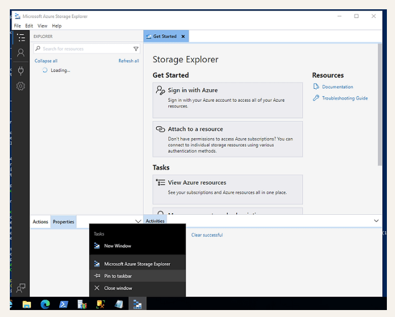Viewport: 395px width, 317px height.
Task: Click Clear successful in Activities
Action: [207, 235]
